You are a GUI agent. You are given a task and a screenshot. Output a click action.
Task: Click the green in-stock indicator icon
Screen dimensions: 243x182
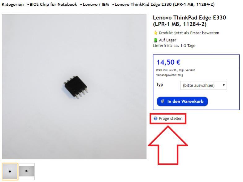pyautogui.click(x=155, y=40)
